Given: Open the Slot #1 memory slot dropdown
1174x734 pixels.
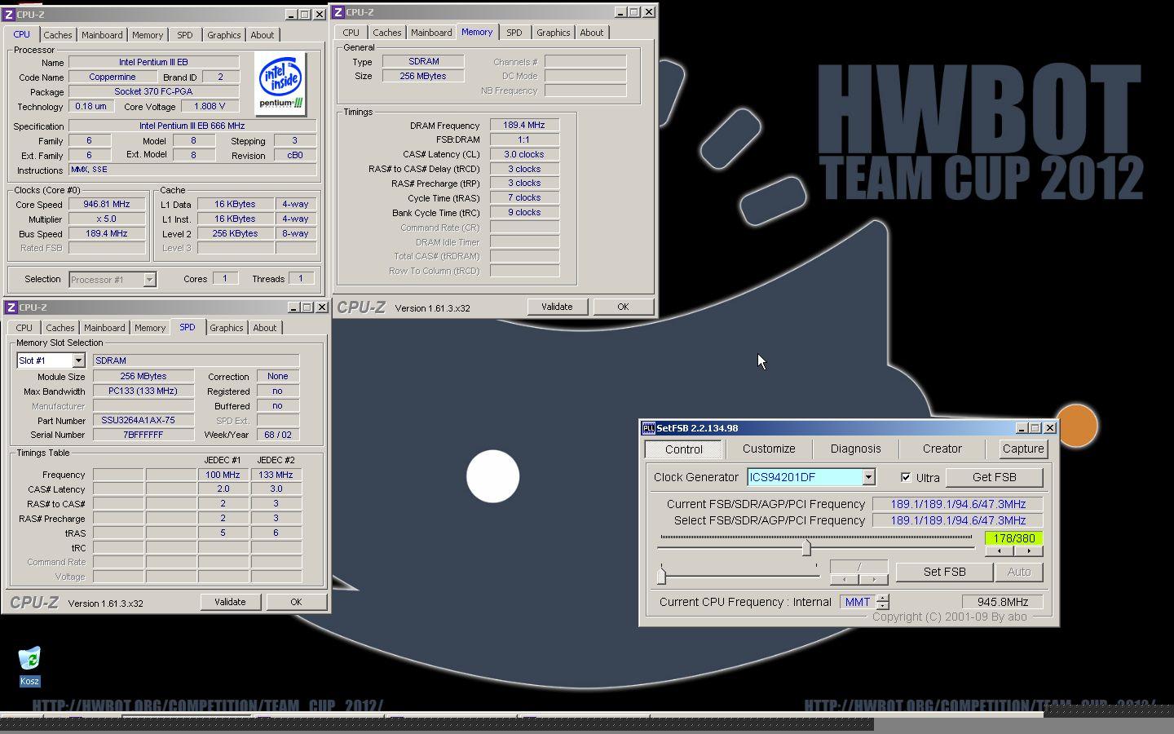Looking at the screenshot, I should point(78,360).
